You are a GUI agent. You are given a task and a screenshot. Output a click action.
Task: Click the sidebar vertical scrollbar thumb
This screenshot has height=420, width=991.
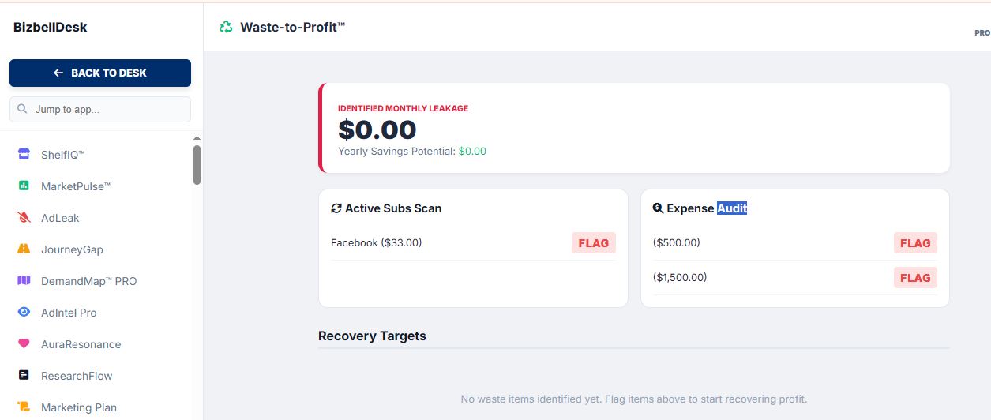click(197, 164)
